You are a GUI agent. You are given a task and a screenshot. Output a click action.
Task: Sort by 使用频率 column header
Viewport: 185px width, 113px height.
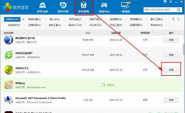coord(145,33)
